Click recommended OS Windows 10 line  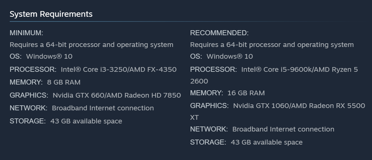pos(221,56)
